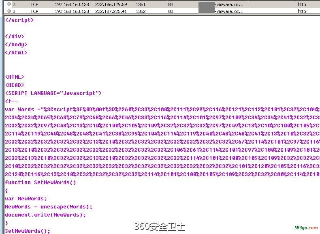Click hostname -vmware.loc... in row 2

pyautogui.click(x=229, y=4)
